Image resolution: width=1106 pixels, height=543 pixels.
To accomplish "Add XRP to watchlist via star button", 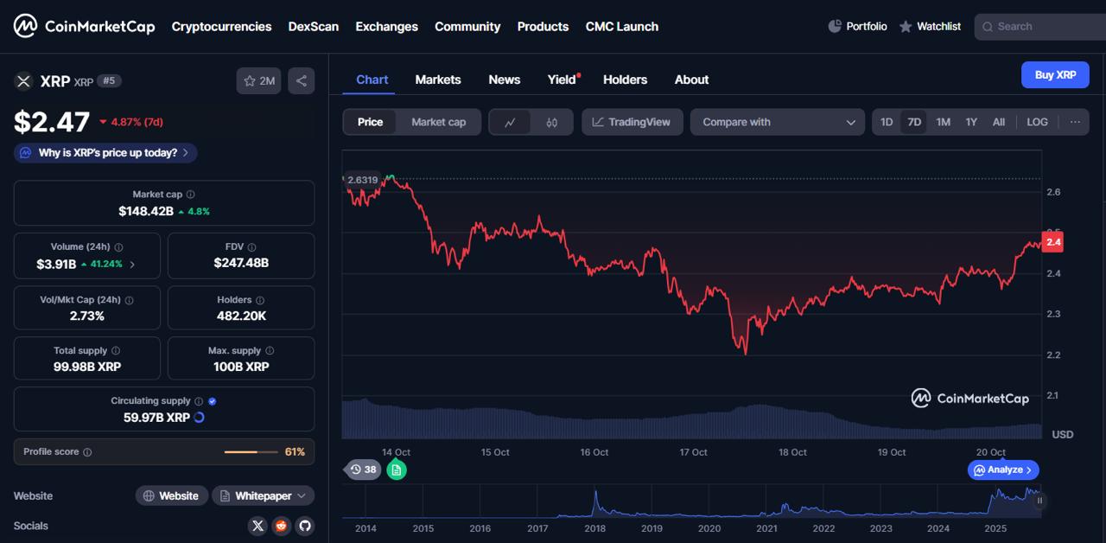I will point(258,80).
